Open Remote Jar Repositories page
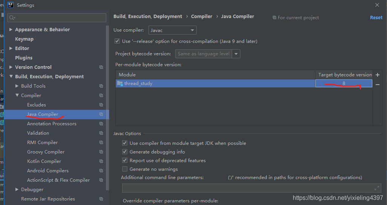 pos(48,199)
